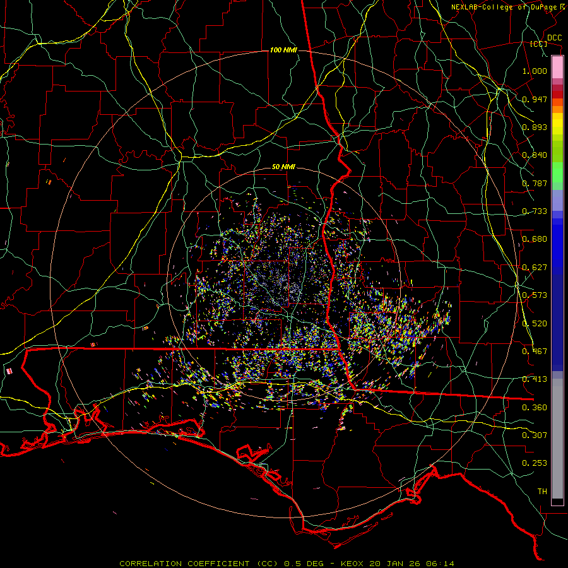Viewport: 568px width, 568px height.
Task: Click the 0.360 scale value
Action: [x=535, y=408]
